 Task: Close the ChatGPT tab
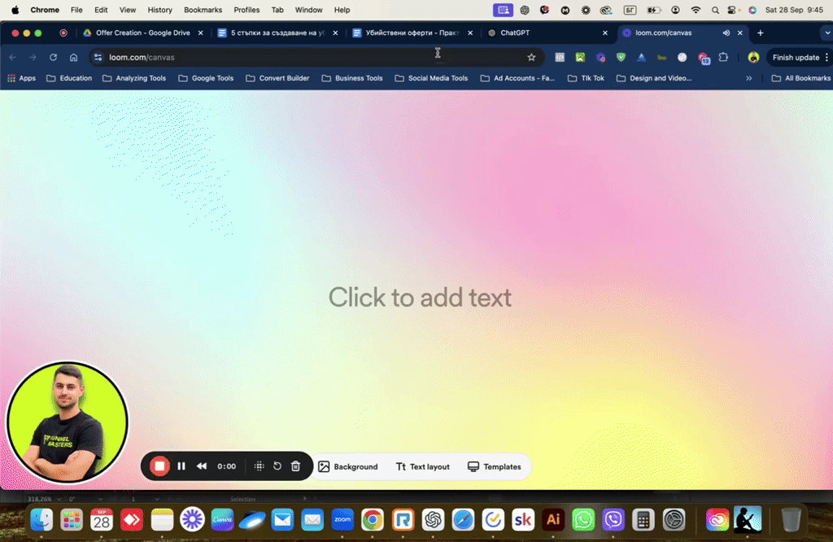tap(604, 33)
